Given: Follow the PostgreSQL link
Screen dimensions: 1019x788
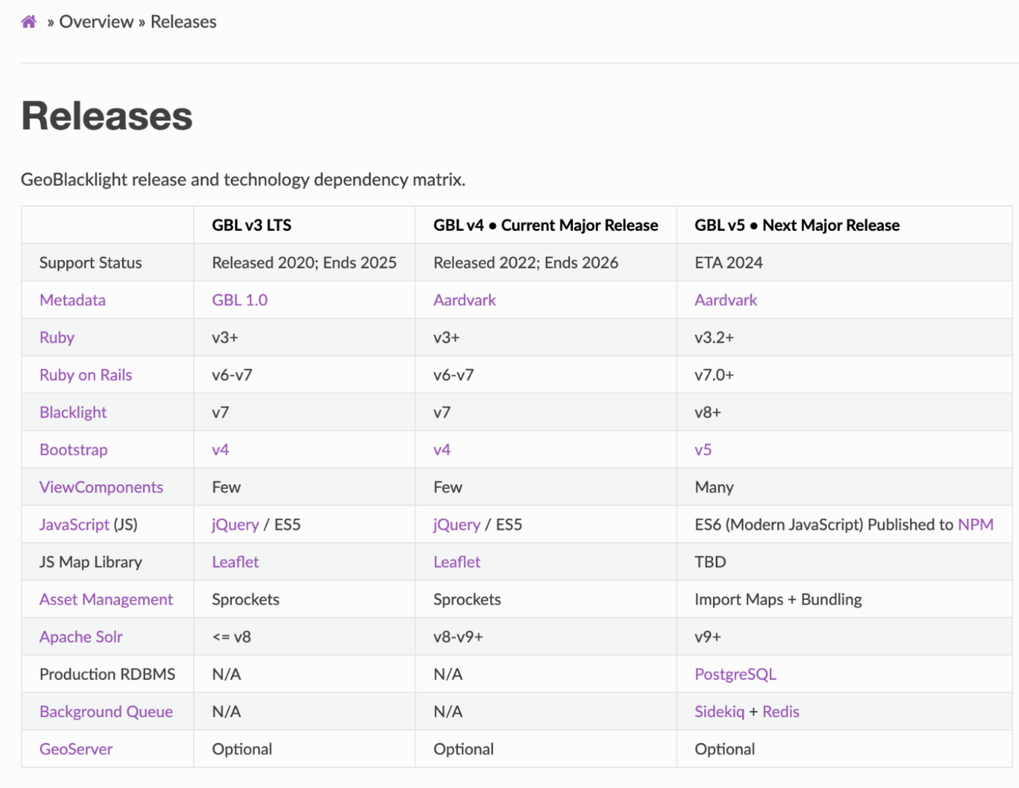Looking at the screenshot, I should 735,674.
